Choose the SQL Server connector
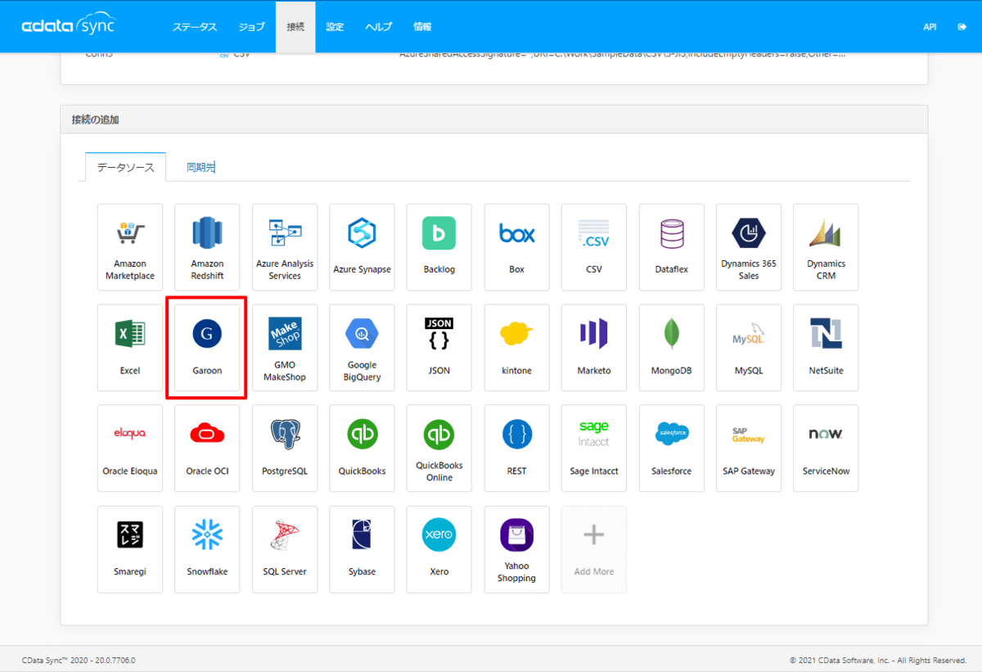The image size is (982, 672). pos(285,549)
